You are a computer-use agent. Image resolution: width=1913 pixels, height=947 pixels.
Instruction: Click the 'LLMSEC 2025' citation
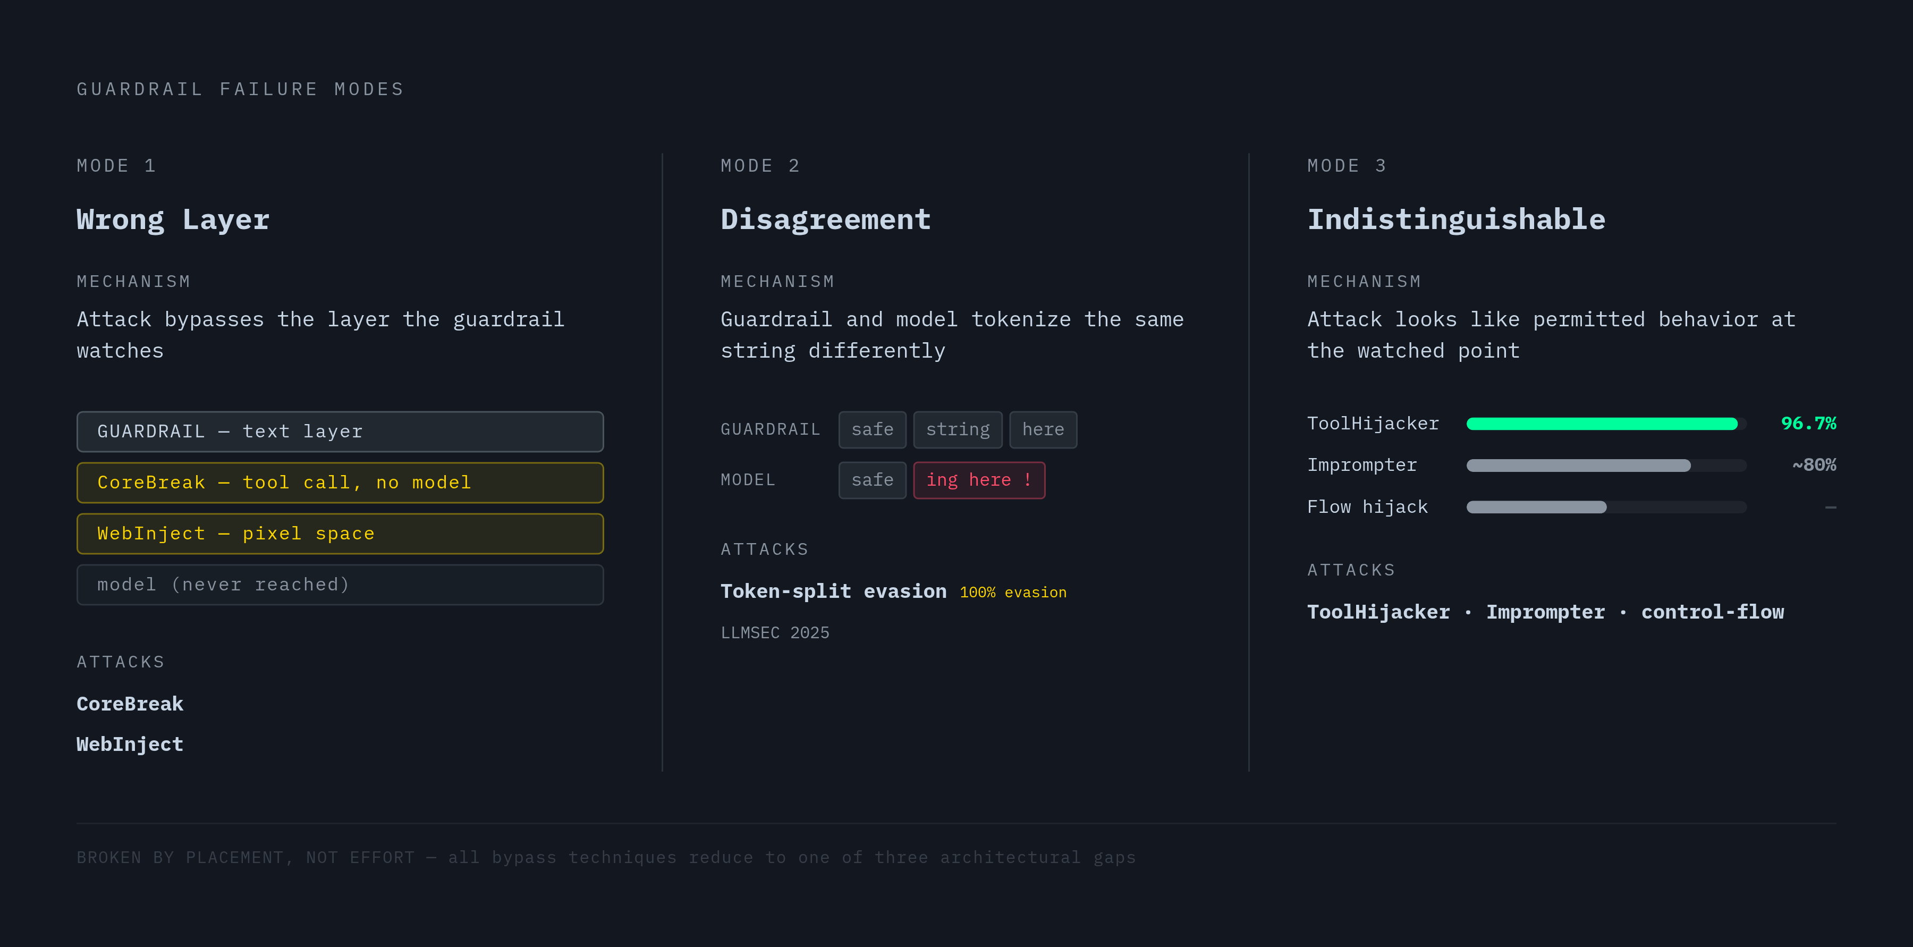click(775, 633)
